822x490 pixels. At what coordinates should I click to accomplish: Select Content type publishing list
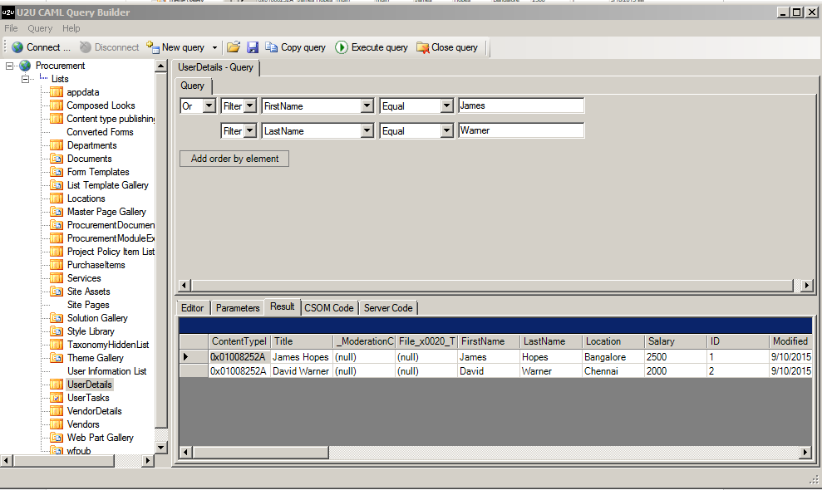click(111, 119)
